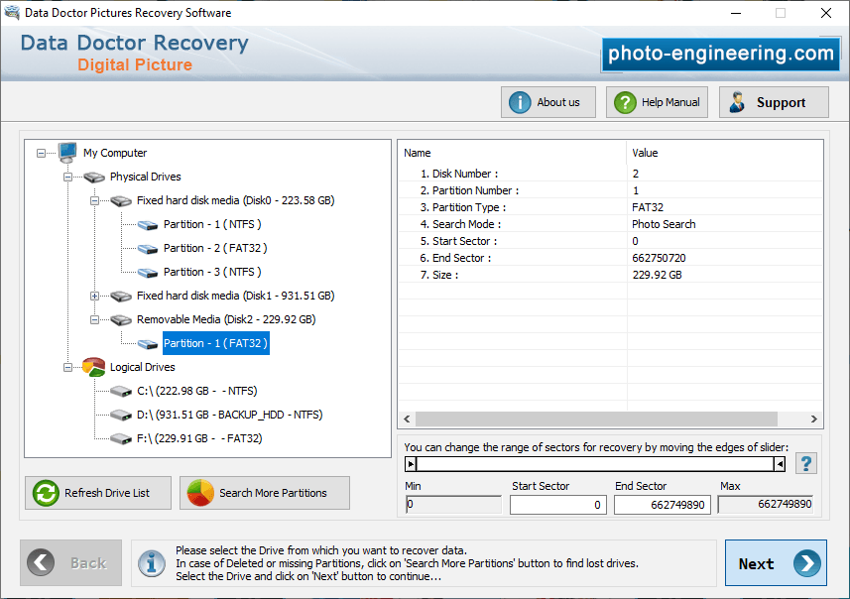
Task: Click the Name column header
Action: (512, 153)
